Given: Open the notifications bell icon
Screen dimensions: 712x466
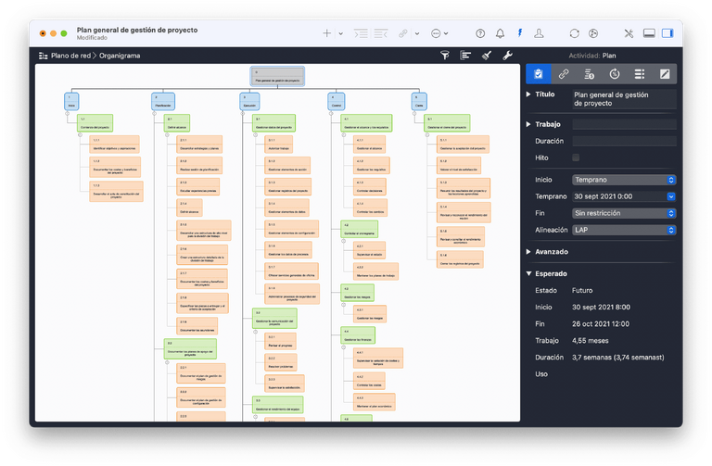Looking at the screenshot, I should (500, 33).
